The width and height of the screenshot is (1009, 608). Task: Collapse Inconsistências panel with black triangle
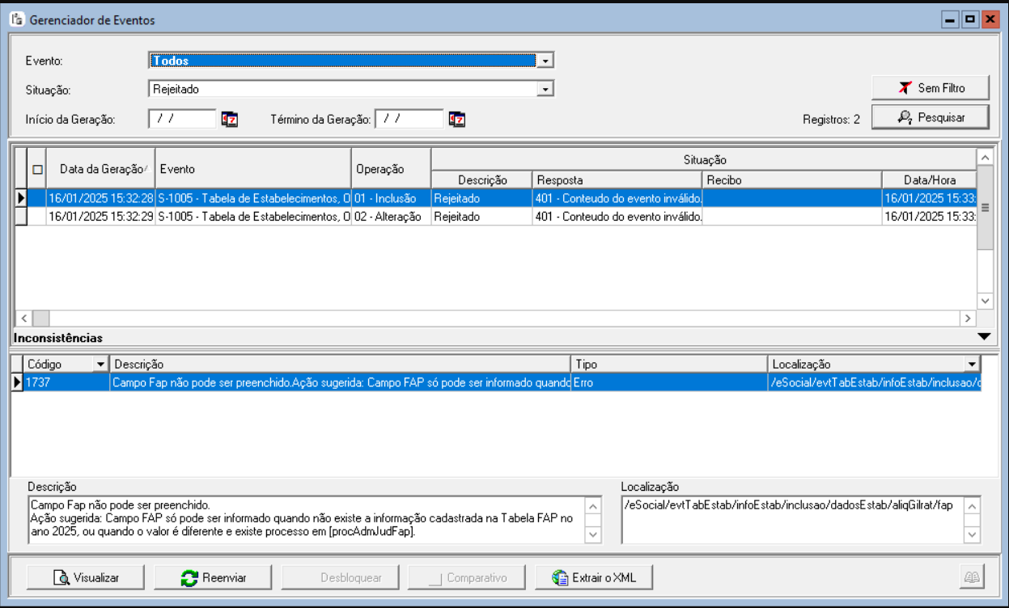[x=984, y=336]
